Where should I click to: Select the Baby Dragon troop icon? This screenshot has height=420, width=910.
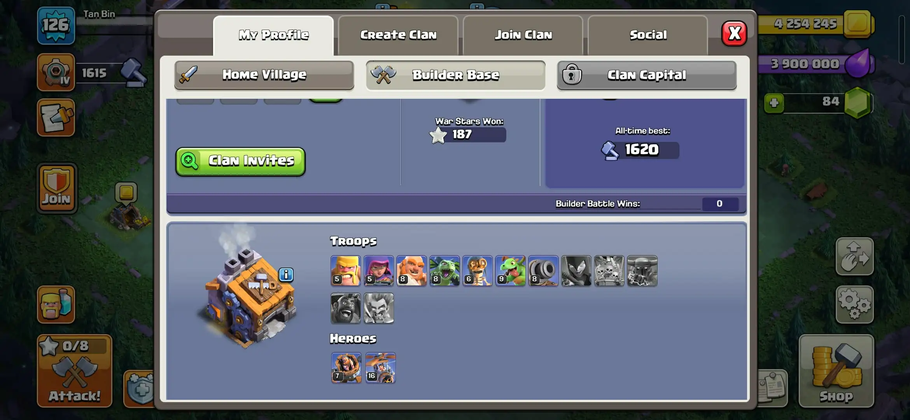pos(510,271)
